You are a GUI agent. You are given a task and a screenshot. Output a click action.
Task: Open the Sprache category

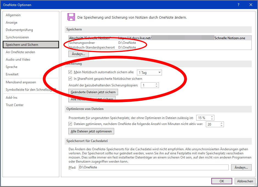coord(12,67)
